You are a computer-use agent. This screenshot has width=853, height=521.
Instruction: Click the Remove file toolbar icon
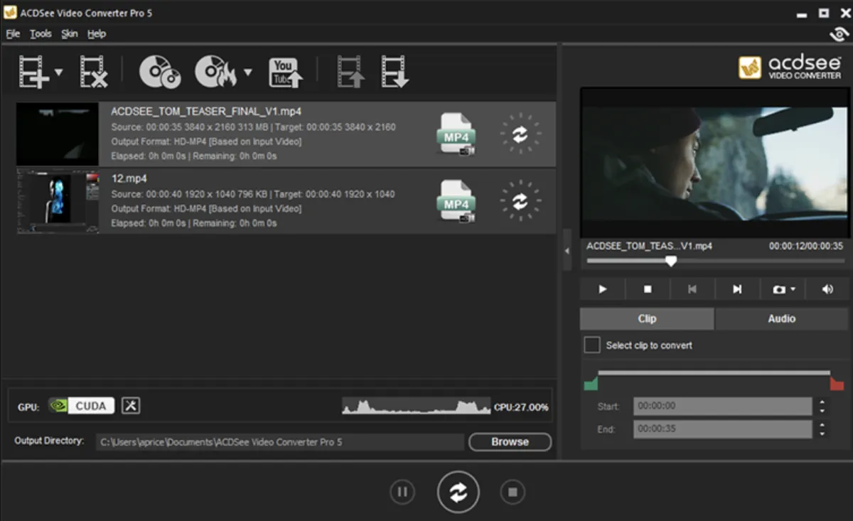[93, 72]
